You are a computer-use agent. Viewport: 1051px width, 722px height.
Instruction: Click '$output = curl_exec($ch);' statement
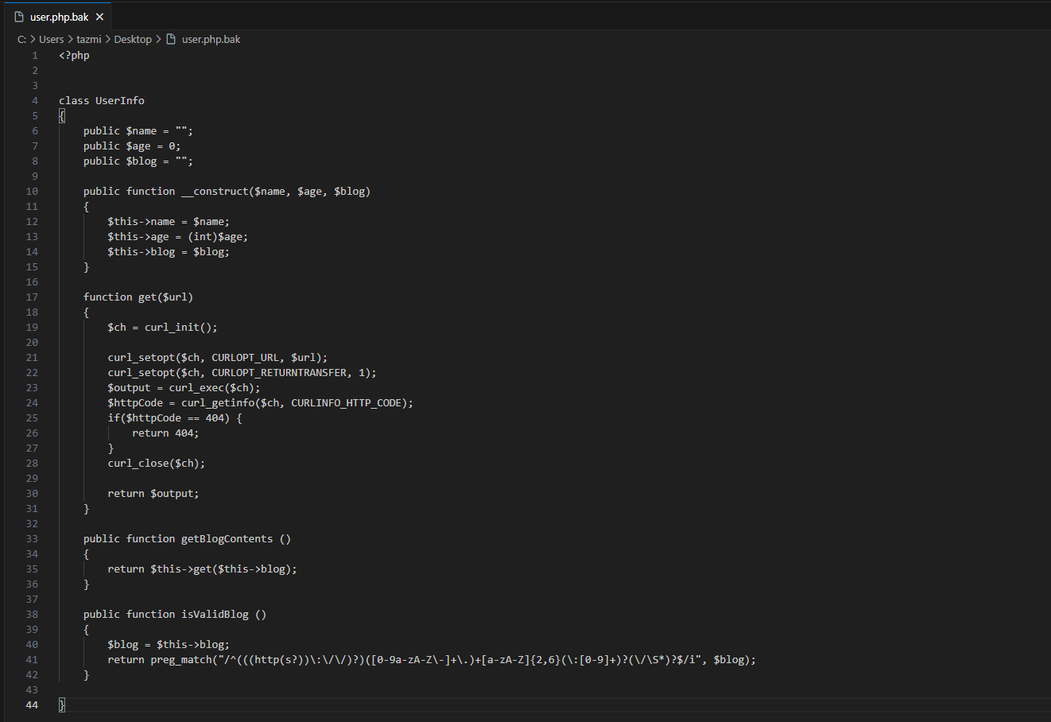point(184,388)
